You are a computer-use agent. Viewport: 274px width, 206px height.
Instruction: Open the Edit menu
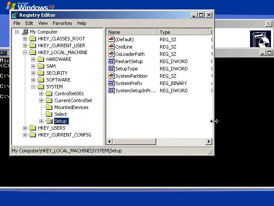pos(29,23)
